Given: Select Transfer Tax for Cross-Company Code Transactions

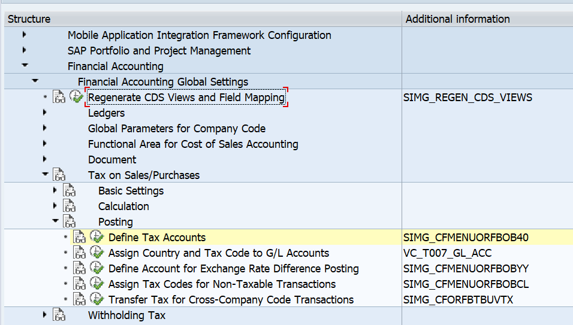Looking at the screenshot, I should pos(231,300).
